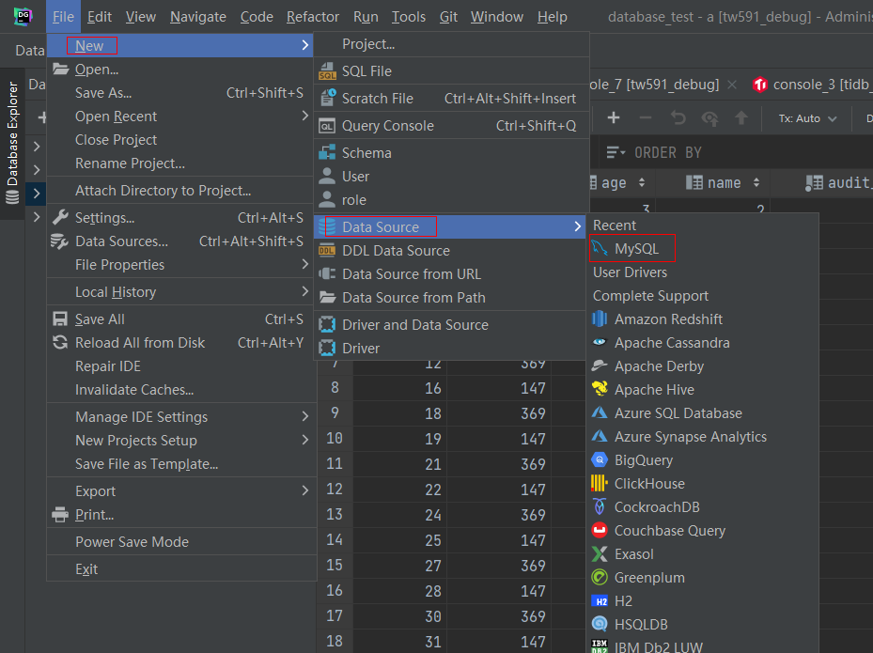Click the Query Console icon
The image size is (873, 653).
[327, 126]
